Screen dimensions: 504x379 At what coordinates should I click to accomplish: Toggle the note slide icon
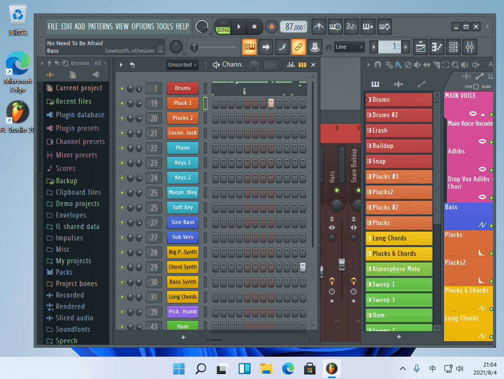pos(282,47)
